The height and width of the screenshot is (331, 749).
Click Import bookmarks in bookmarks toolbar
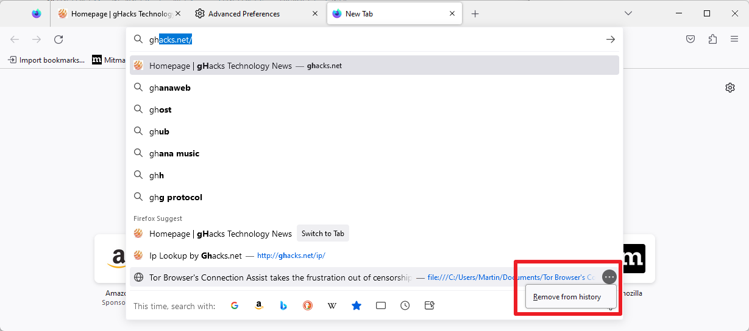[46, 60]
